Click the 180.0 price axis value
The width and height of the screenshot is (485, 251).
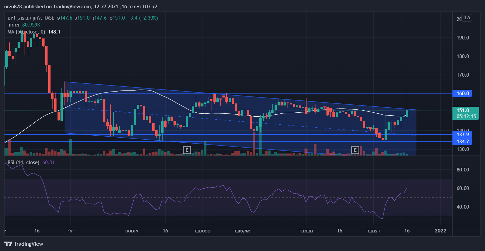[x=463, y=56]
